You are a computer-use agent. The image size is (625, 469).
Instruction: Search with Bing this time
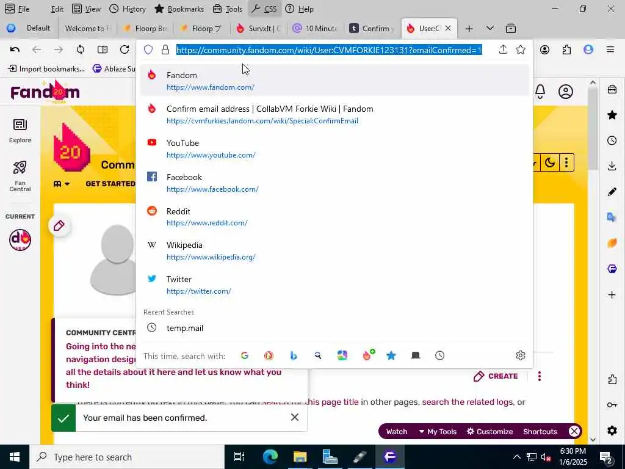(x=294, y=356)
